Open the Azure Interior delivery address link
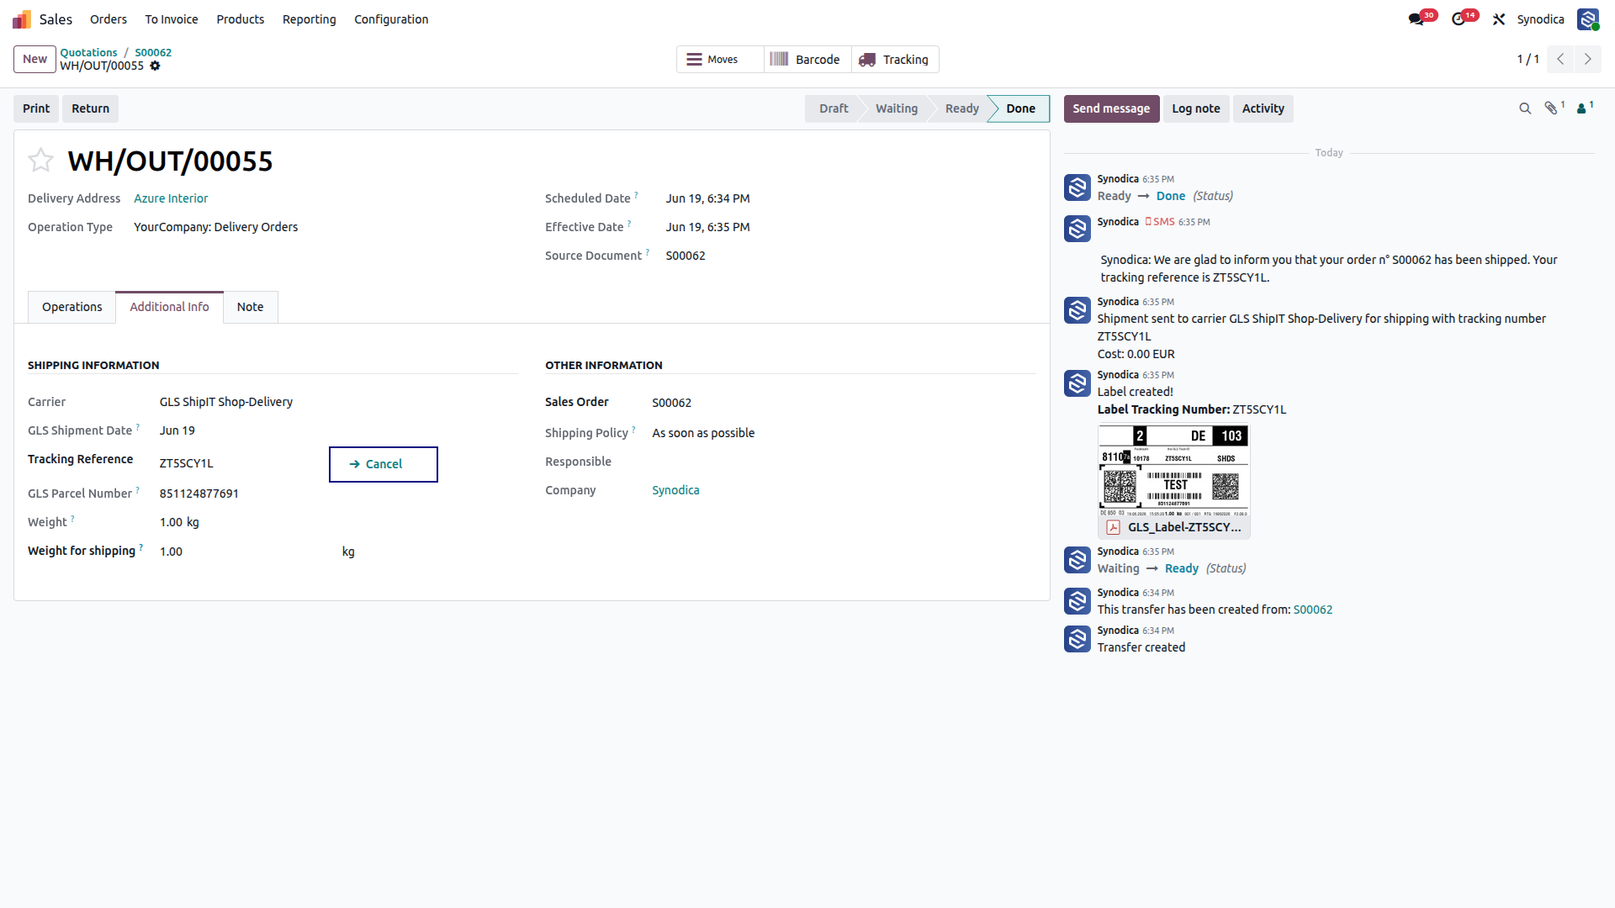Image resolution: width=1615 pixels, height=908 pixels. [x=171, y=198]
